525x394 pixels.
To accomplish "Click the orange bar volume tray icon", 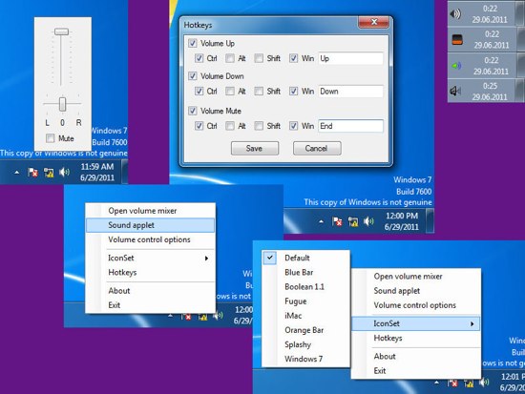I will (457, 39).
